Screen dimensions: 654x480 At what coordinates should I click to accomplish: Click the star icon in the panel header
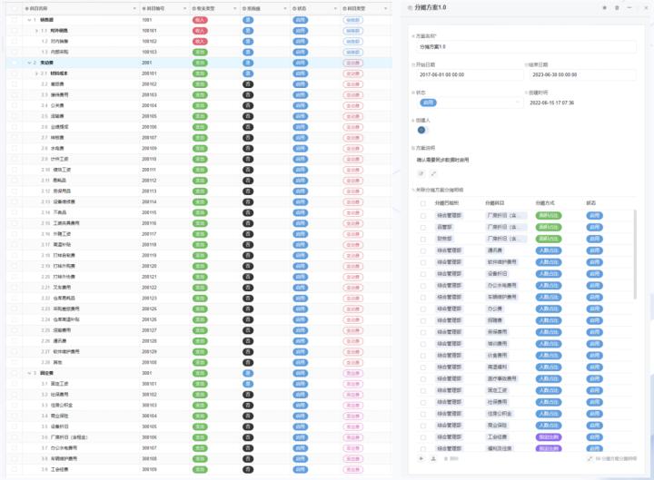(x=604, y=7)
